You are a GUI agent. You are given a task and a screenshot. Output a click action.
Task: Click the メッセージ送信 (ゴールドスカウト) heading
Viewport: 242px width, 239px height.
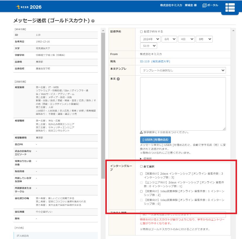click(x=52, y=21)
